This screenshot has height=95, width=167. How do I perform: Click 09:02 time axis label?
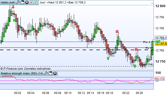(x=17, y=93)
